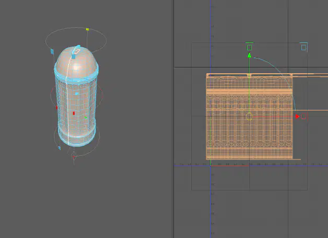Select the red rightward move arrow in UV editor

[x=297, y=117]
